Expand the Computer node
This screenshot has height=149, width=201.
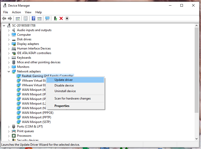click(9, 35)
